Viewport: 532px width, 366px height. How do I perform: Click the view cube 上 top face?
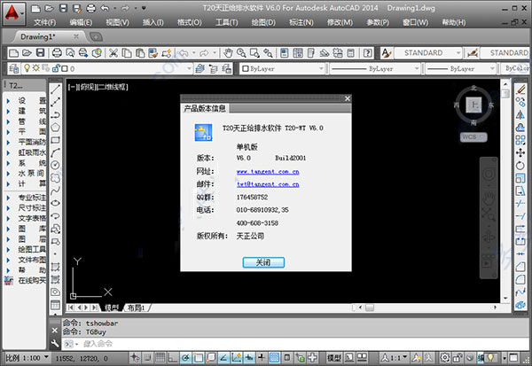[x=473, y=105]
